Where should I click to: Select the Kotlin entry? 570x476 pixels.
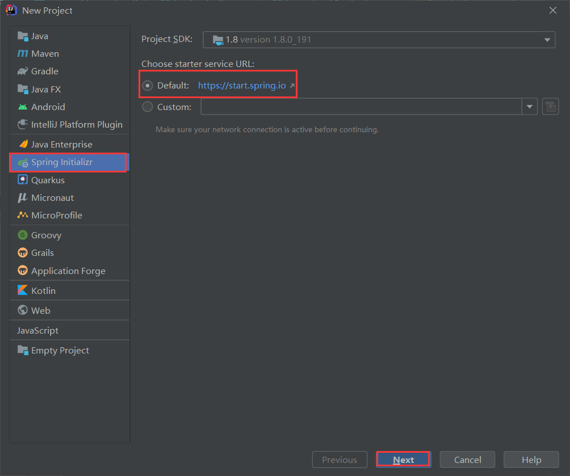click(x=69, y=290)
